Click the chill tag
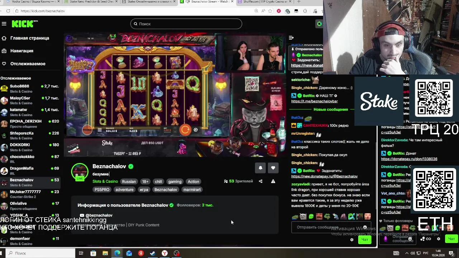459x258 pixels. [x=158, y=182]
